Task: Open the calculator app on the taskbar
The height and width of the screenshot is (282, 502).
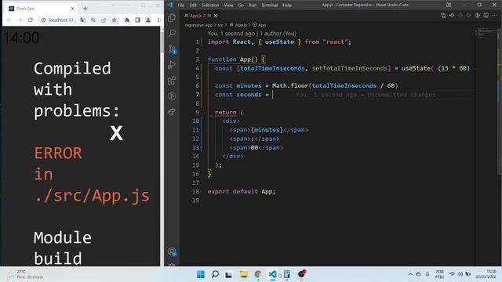Action: pyautogui.click(x=287, y=274)
